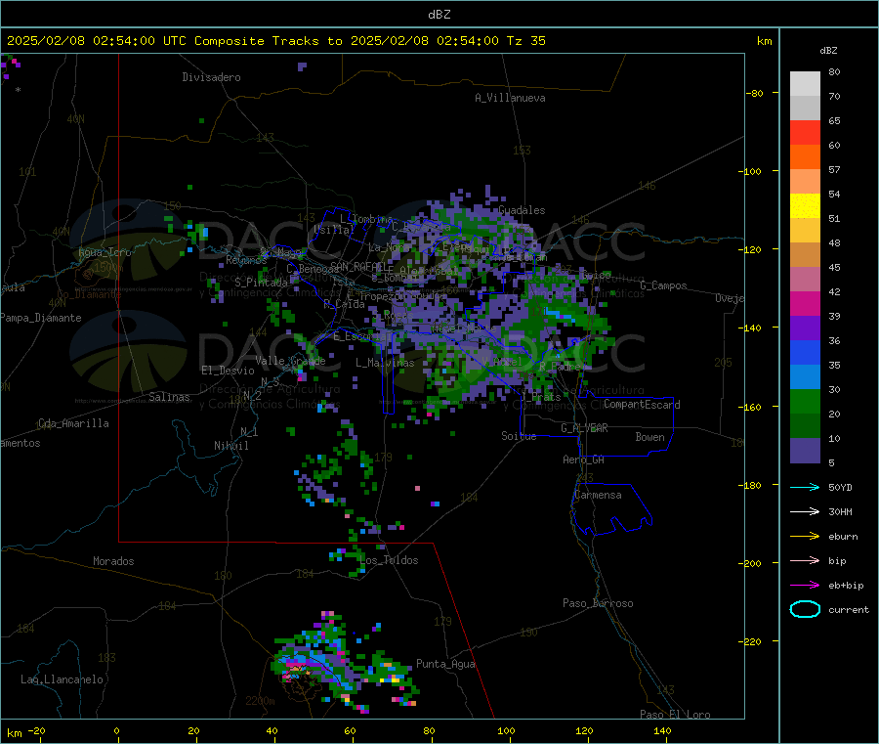
Task: Click the 'Cda_Amarilla' map label
Action: [73, 423]
